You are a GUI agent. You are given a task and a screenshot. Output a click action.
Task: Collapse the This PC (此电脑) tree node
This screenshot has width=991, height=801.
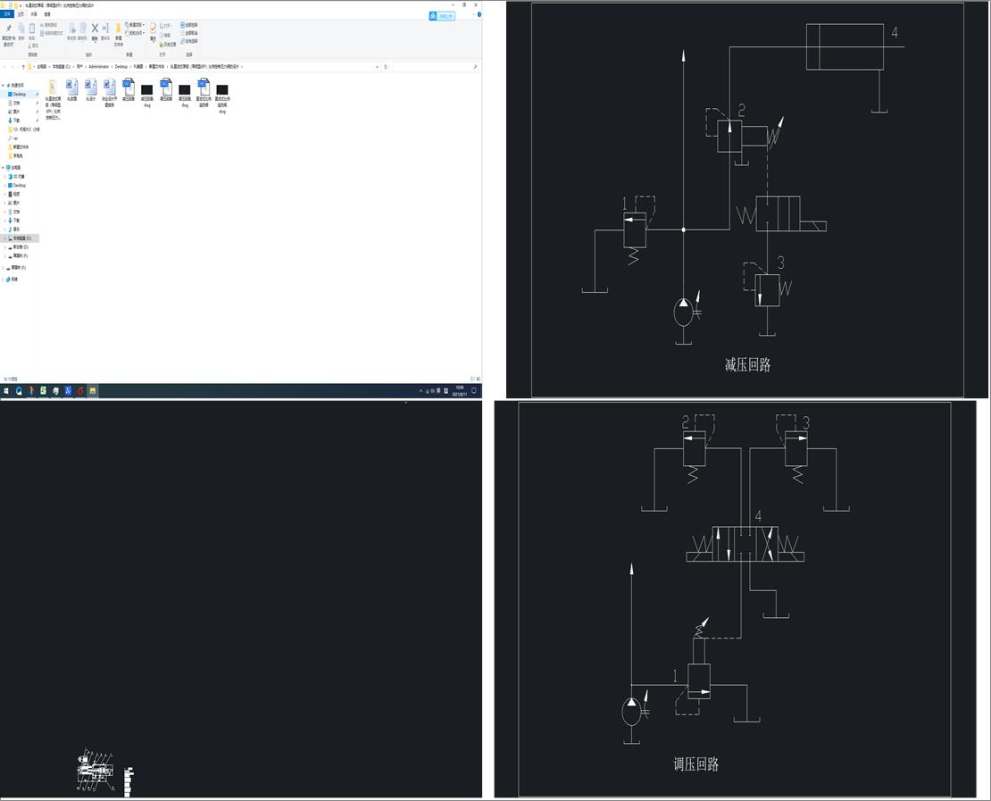[4, 168]
